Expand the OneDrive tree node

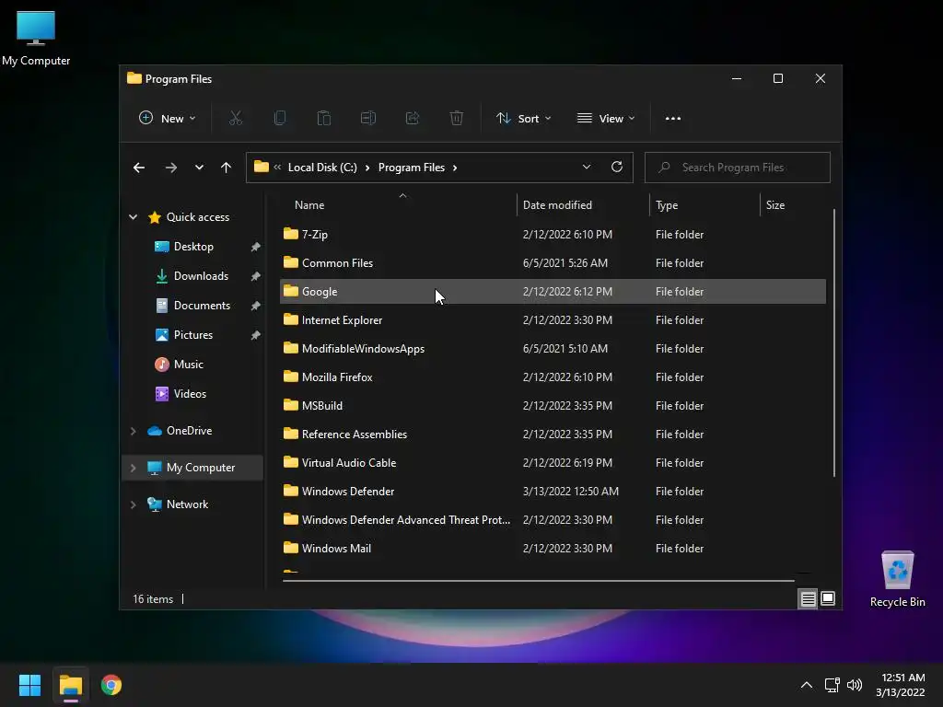(133, 431)
